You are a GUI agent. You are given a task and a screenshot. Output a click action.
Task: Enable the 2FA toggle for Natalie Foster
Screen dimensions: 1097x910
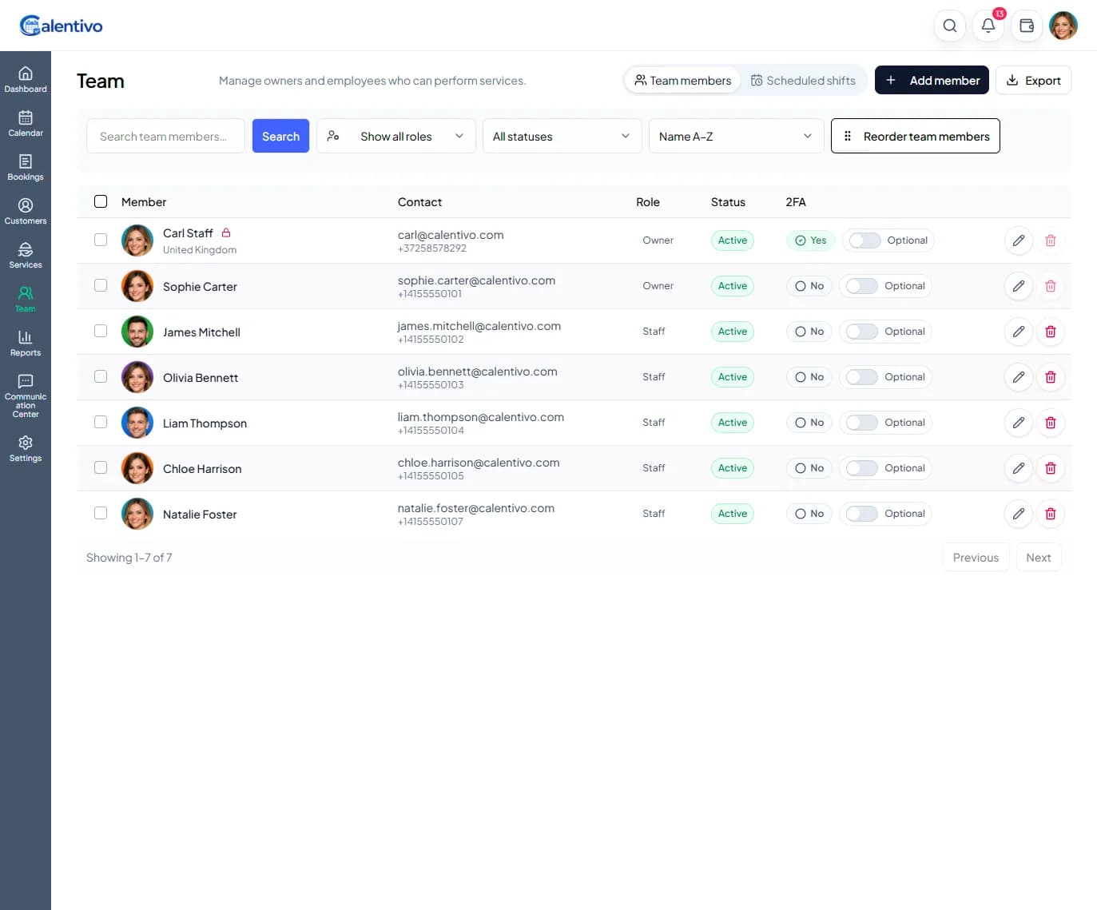(861, 514)
